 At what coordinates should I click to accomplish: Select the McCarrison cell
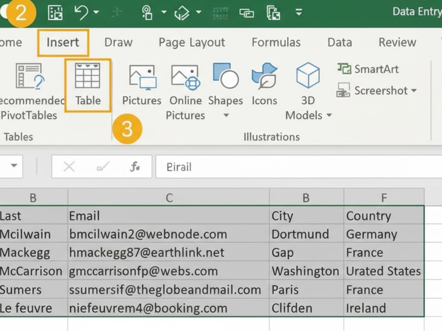tap(34, 271)
